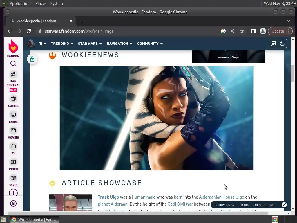Viewport: 297px width, 223px height.
Task: Go back with the browser back arrow
Action: (x=10, y=31)
